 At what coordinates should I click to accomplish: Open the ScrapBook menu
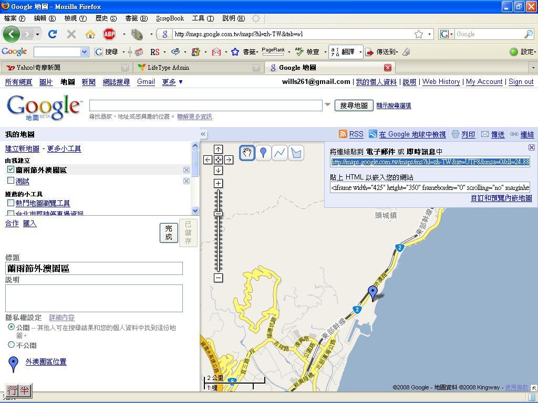click(170, 18)
